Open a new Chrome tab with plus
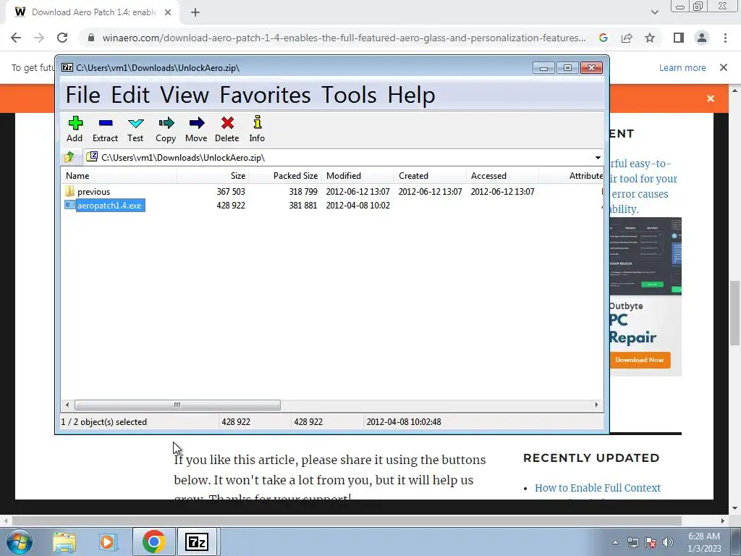Image resolution: width=741 pixels, height=556 pixels. [195, 12]
